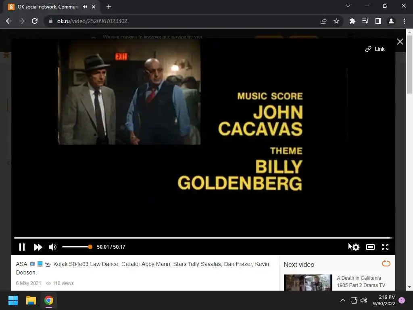View site security lock info
This screenshot has width=413, height=310.
coord(50,21)
